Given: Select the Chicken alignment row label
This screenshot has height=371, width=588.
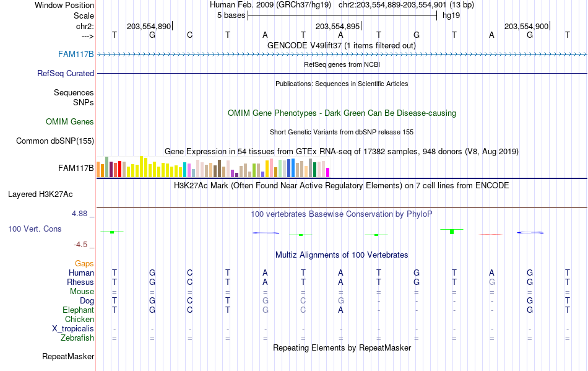Looking at the screenshot, I should coord(79,319).
